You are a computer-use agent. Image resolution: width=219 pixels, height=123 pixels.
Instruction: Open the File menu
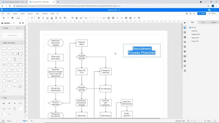point(3,14)
